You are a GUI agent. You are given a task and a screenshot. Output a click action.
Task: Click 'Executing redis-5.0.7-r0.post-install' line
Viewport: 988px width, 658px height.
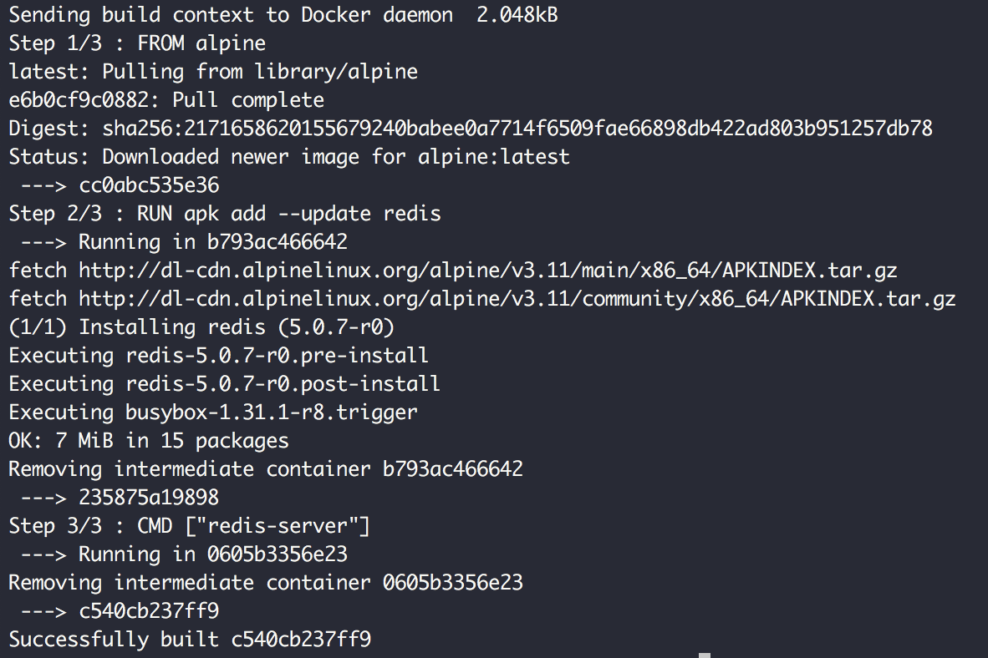click(x=224, y=384)
